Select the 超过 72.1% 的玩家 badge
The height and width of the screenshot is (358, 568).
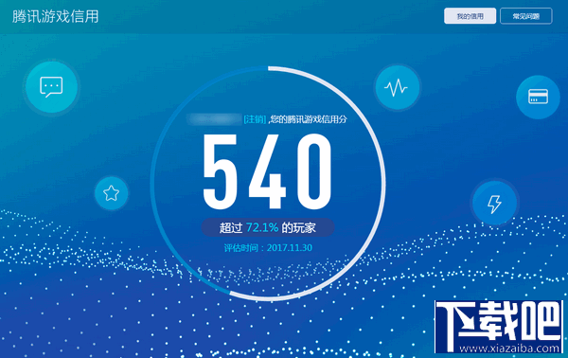(x=268, y=227)
